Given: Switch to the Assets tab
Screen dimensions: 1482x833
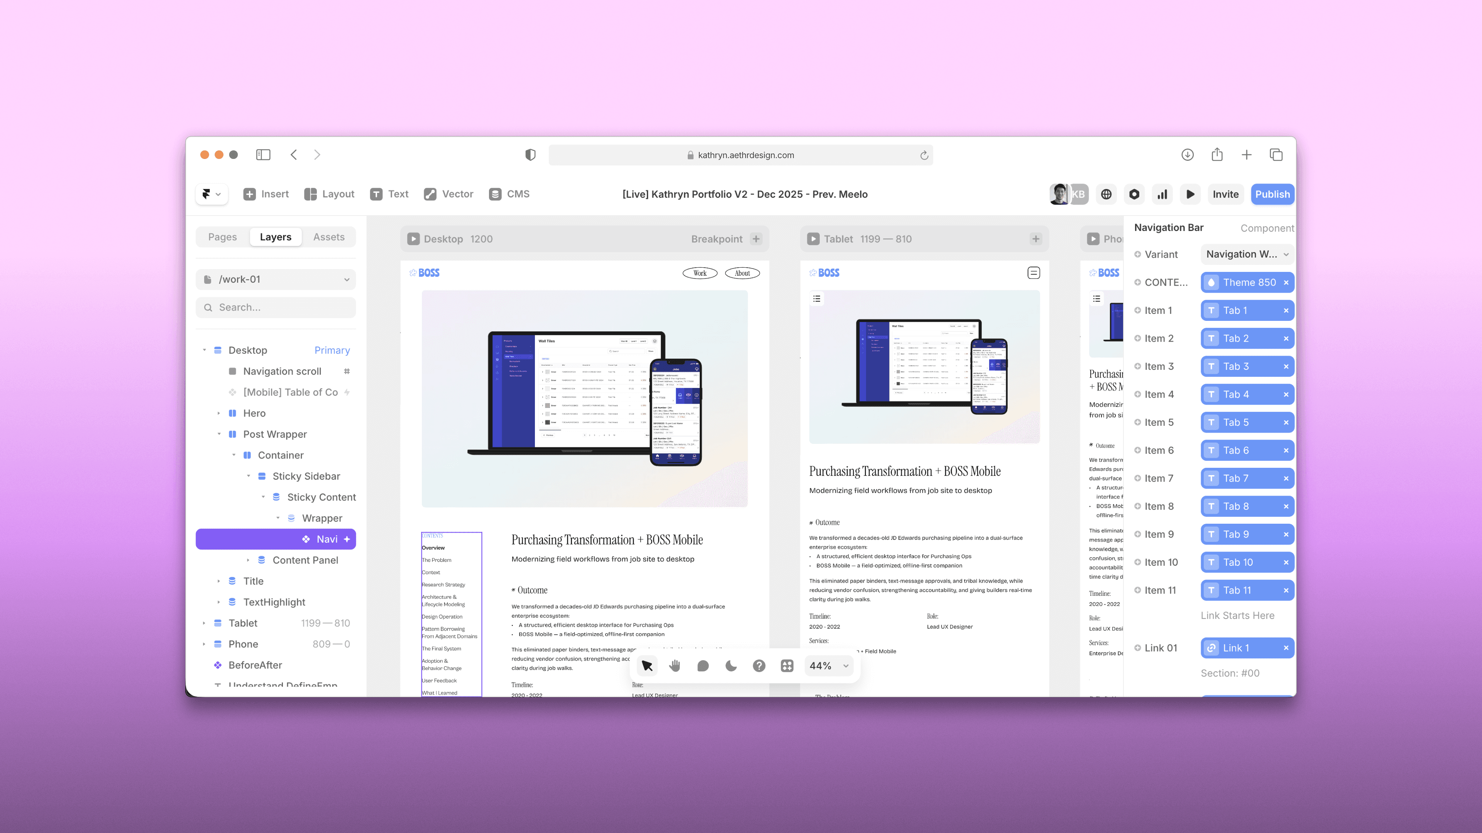Looking at the screenshot, I should [328, 237].
